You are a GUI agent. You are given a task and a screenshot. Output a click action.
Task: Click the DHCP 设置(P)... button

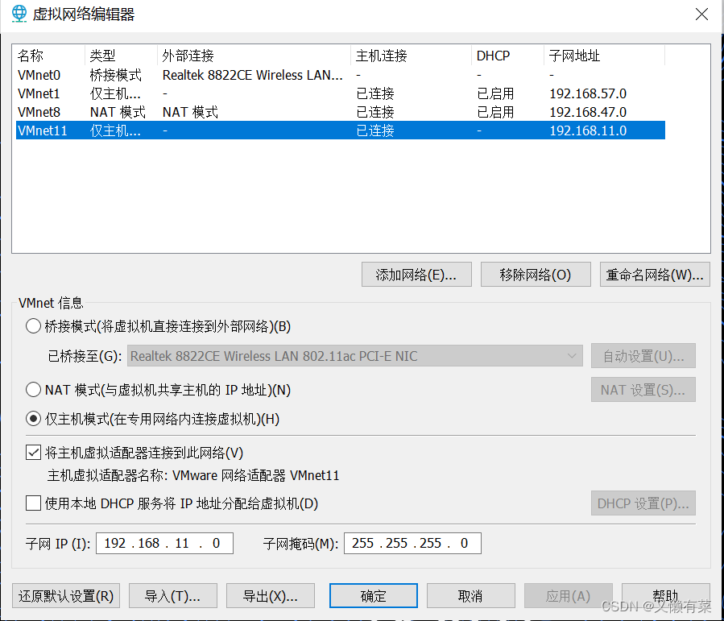643,503
